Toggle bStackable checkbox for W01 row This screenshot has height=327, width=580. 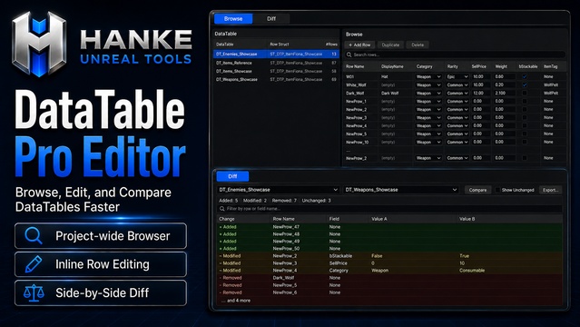pyautogui.click(x=524, y=76)
